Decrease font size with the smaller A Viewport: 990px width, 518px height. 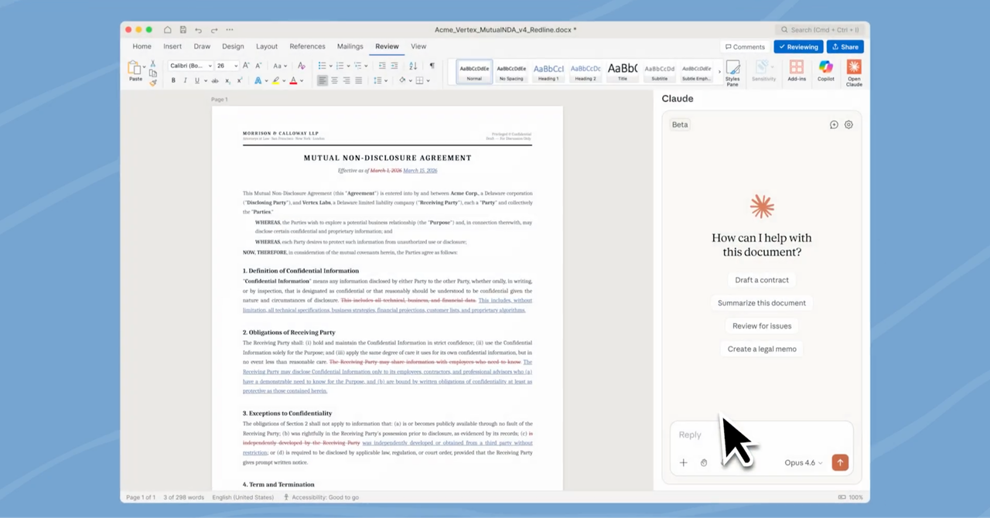pyautogui.click(x=258, y=66)
